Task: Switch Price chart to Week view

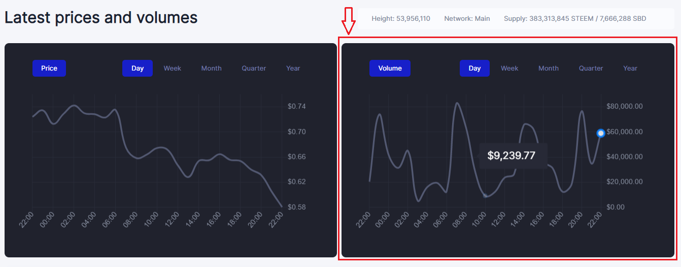Action: tap(172, 69)
